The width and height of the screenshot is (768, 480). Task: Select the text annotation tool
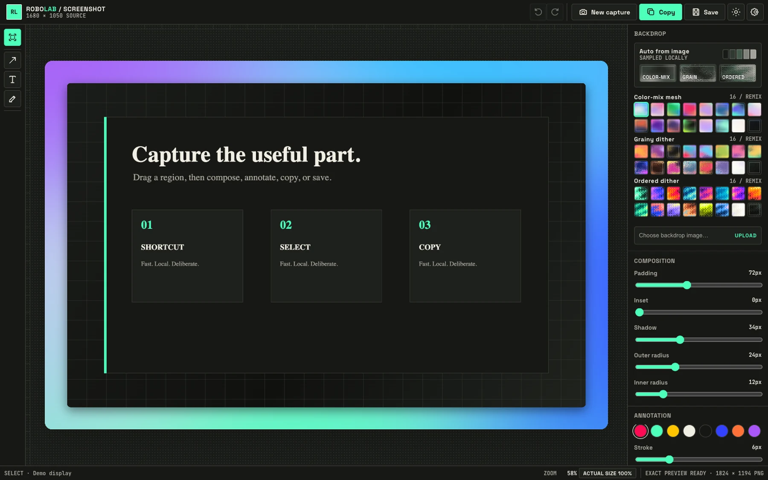(x=12, y=80)
